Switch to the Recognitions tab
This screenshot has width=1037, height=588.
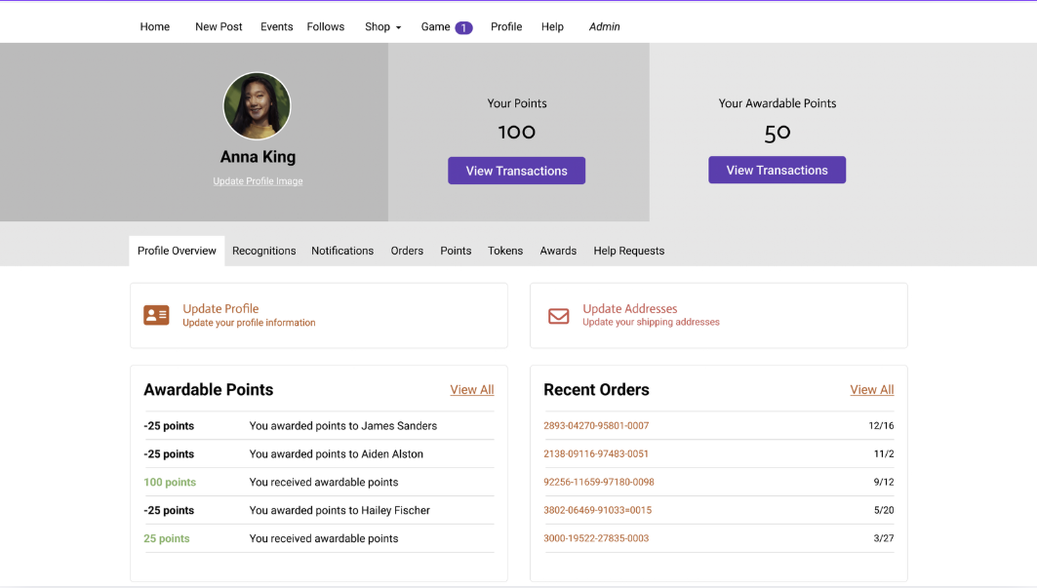tap(263, 251)
